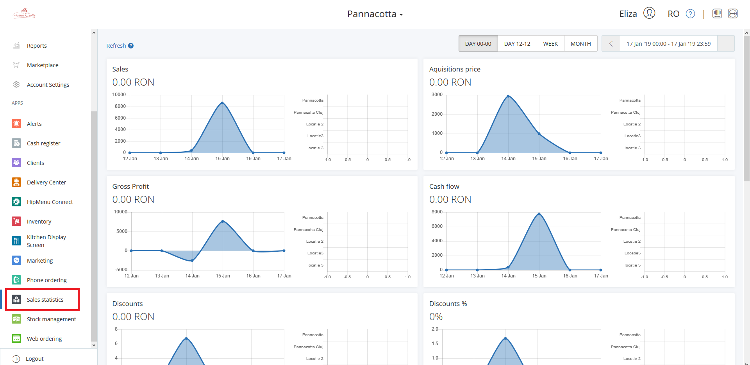Open the date range field
The height and width of the screenshot is (365, 750).
click(668, 44)
